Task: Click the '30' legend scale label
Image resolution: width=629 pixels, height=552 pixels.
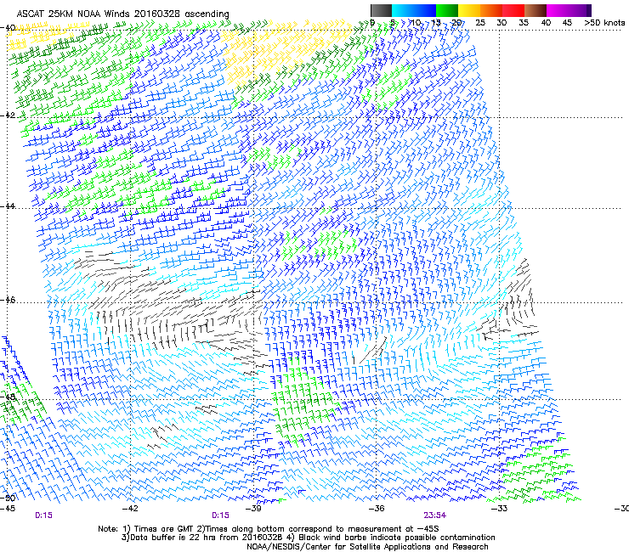Action: click(x=501, y=22)
